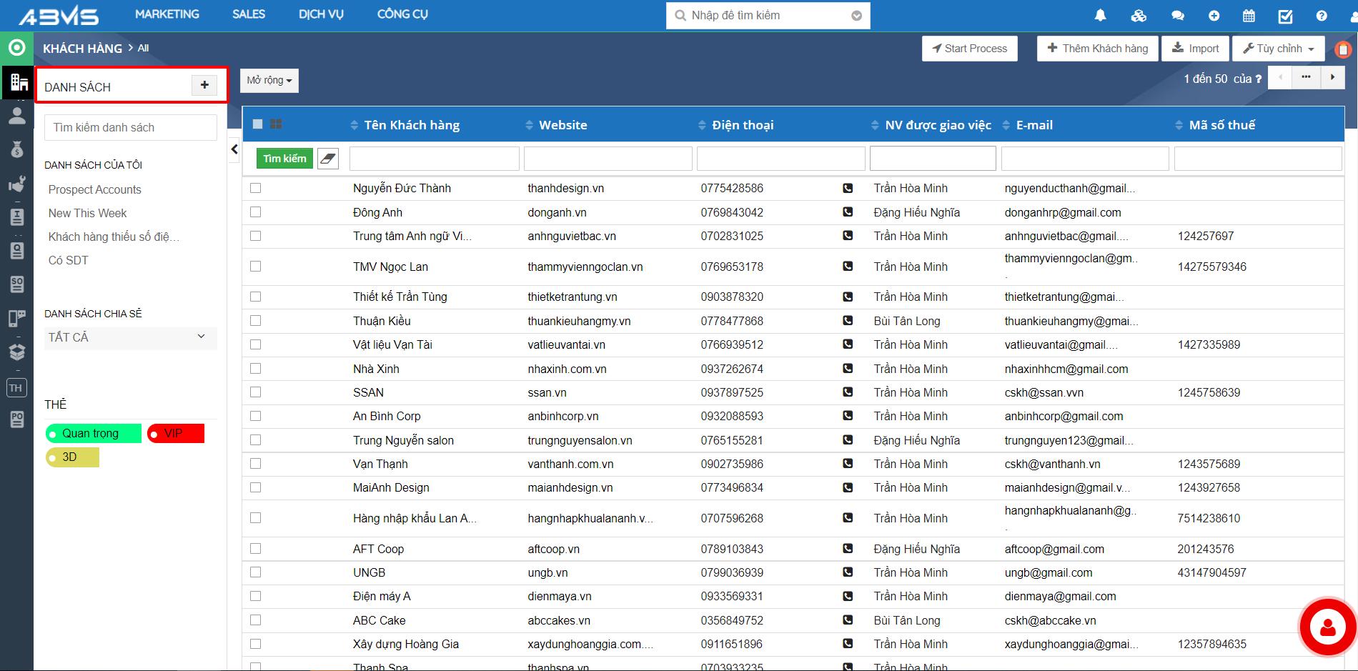
Task: Toggle the select-all checkbox in table header
Action: pos(258,124)
